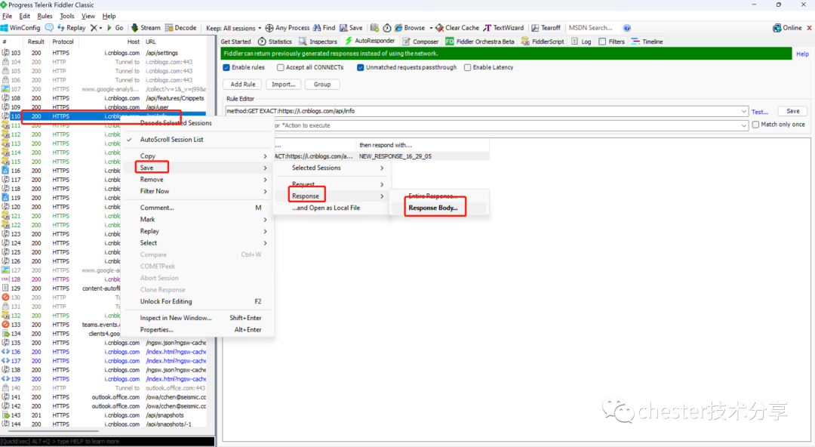Click the Any Process crosshair target
This screenshot has width=815, height=447.
coord(288,28)
